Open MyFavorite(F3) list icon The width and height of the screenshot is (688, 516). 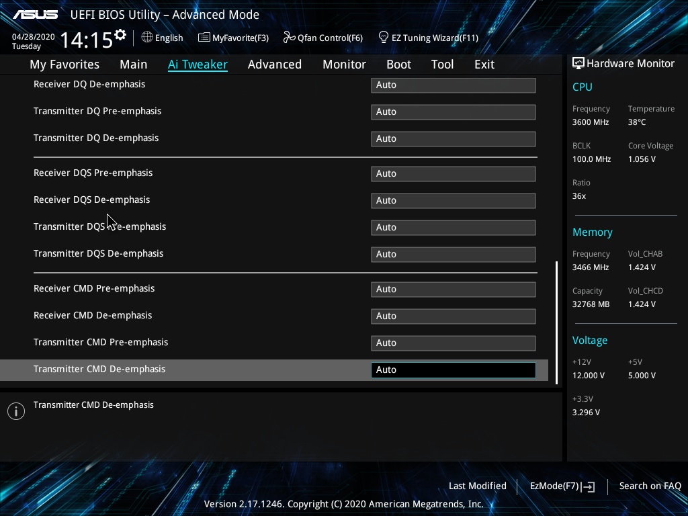tap(204, 38)
